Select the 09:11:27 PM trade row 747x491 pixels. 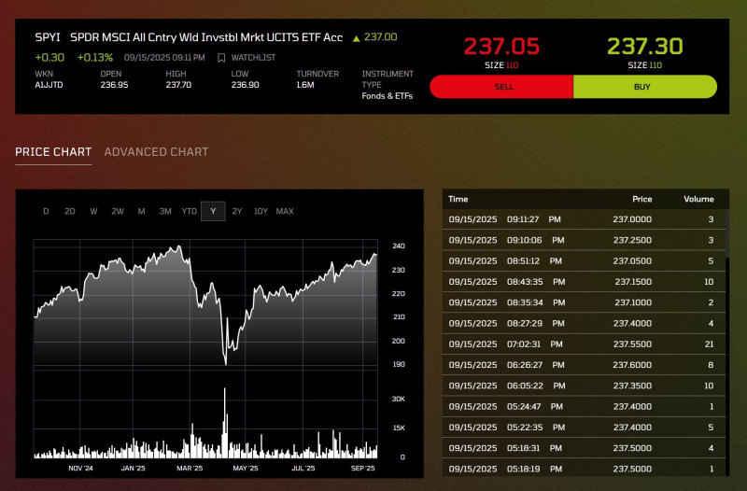[x=584, y=219]
